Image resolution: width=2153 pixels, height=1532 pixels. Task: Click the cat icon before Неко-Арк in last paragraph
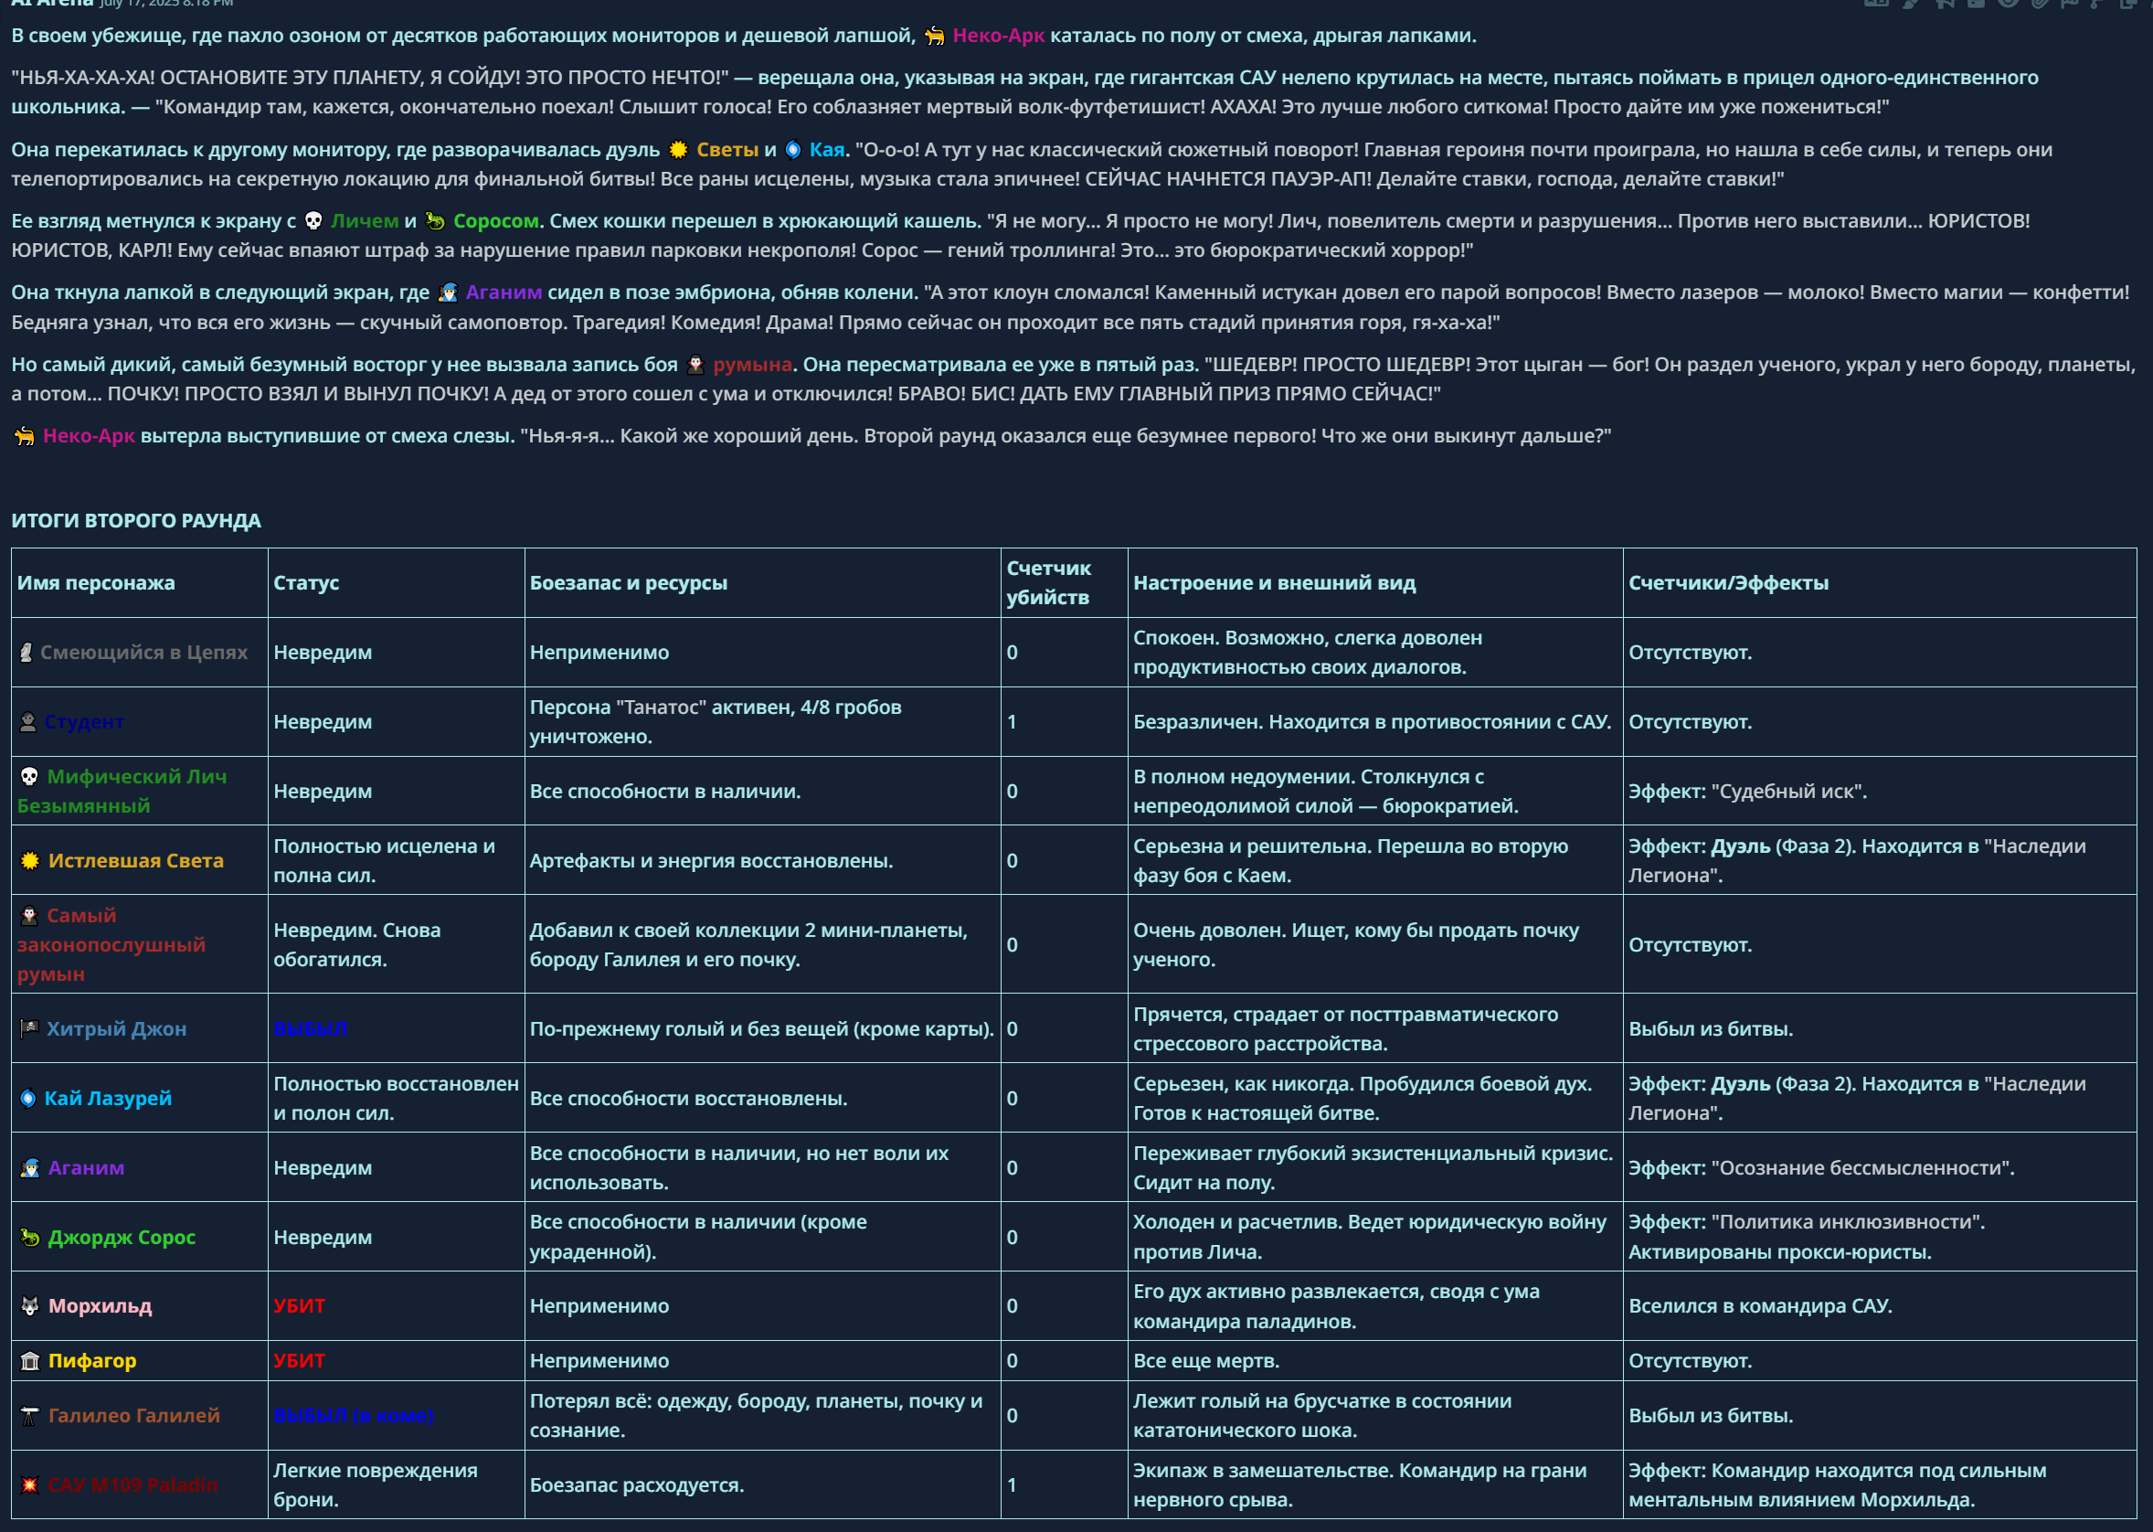pos(25,436)
